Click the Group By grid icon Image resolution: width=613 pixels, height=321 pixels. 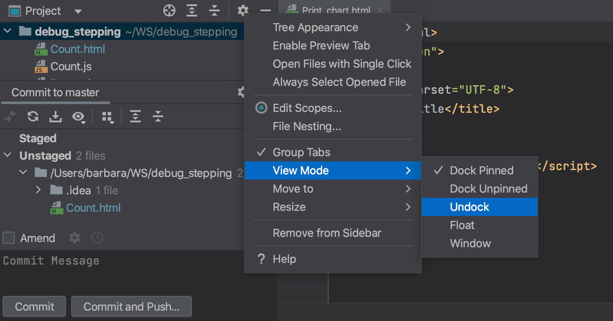tap(107, 117)
